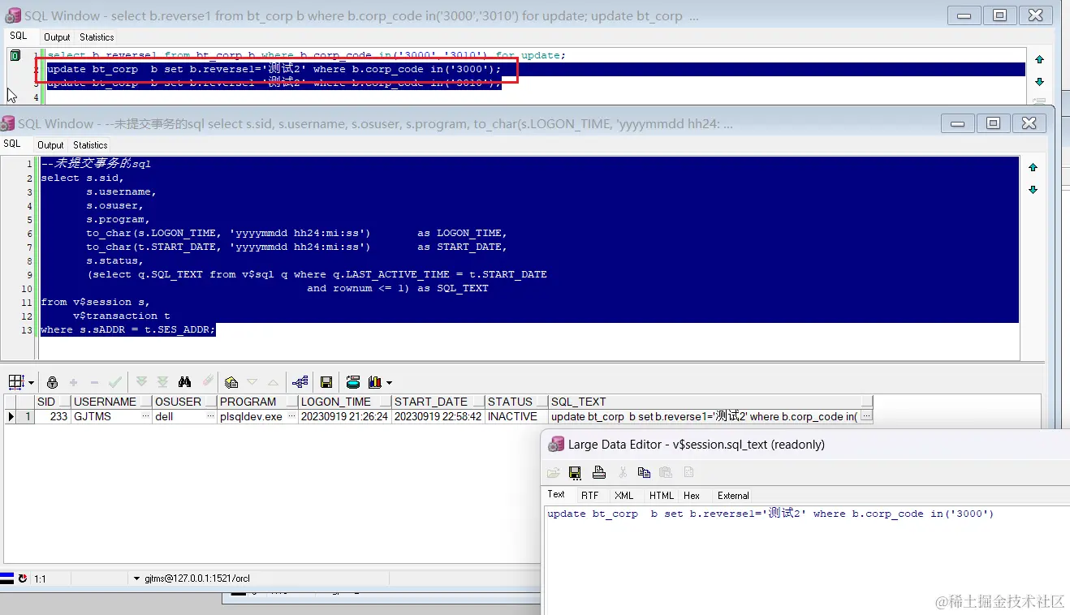Click the next record down triangle
This screenshot has width=1070, height=615.
tap(252, 382)
